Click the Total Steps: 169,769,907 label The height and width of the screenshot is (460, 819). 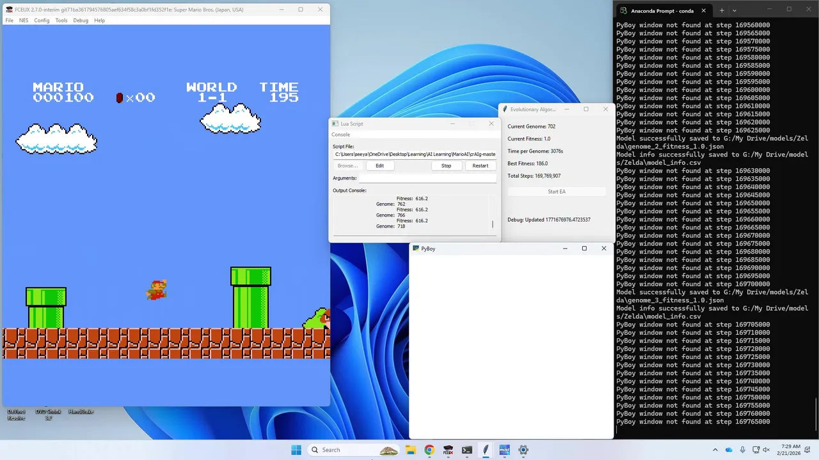click(x=534, y=176)
